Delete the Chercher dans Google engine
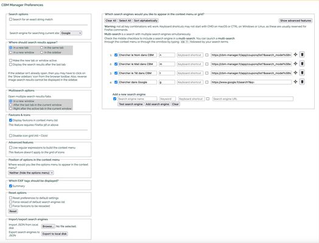 [x=302, y=82]
